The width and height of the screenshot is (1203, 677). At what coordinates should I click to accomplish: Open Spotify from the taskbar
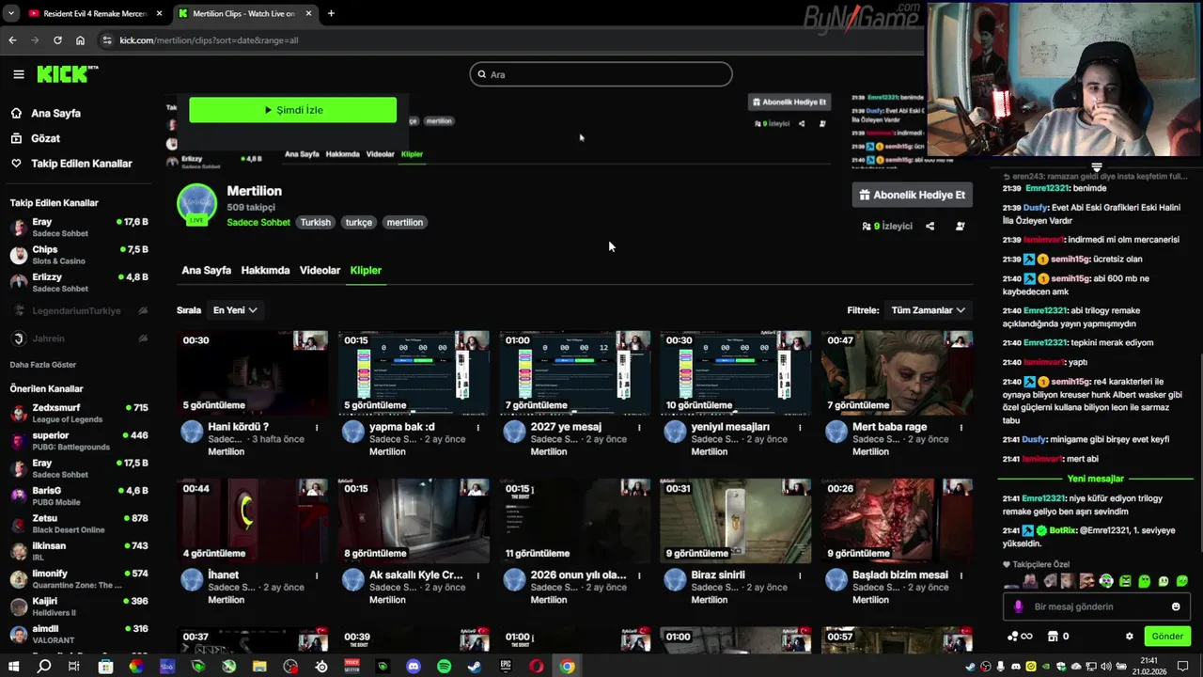click(x=445, y=667)
